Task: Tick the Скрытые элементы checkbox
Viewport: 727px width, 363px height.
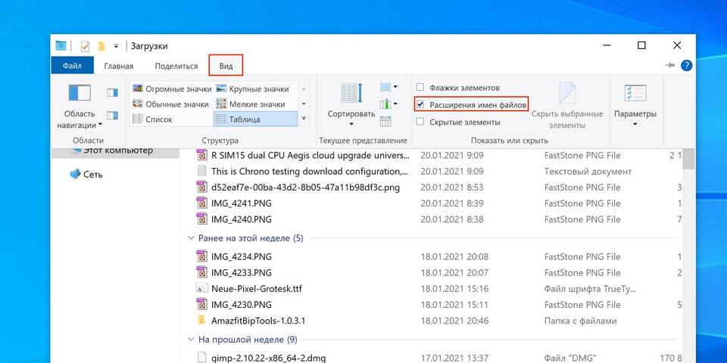Action: 420,122
